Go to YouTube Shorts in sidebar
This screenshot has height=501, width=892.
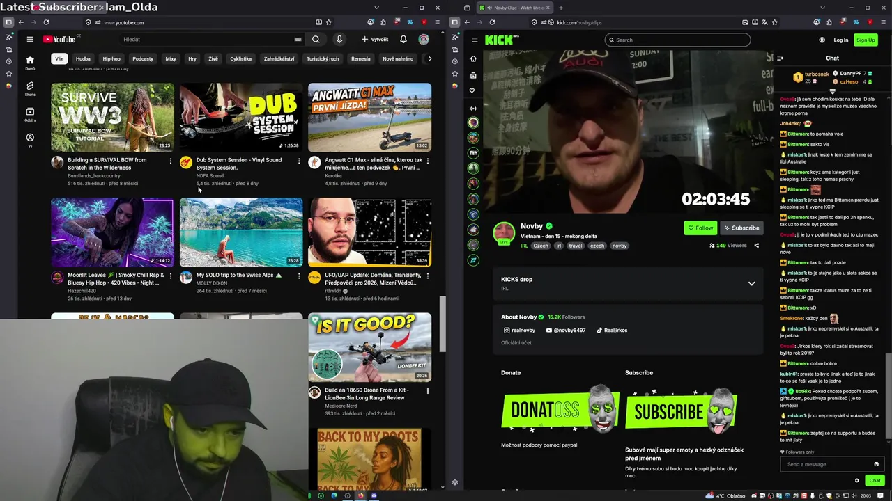(30, 88)
